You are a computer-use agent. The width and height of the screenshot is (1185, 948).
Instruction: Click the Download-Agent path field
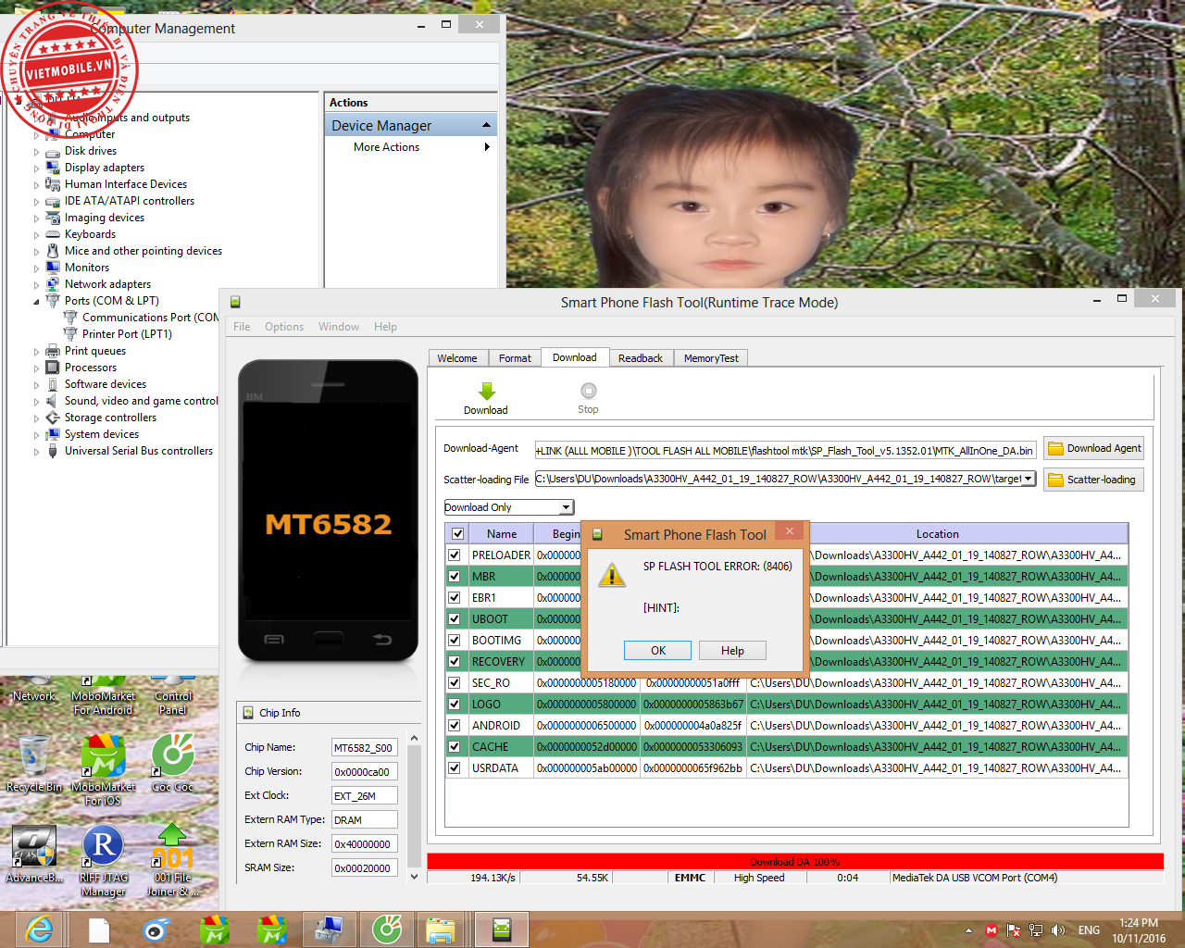coord(785,451)
